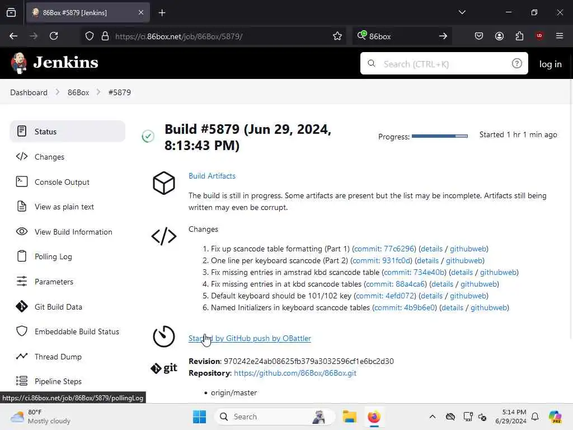Open commit 77c6296 link

click(384, 249)
